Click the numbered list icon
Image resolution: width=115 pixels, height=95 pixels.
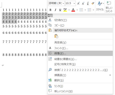(x=89, y=10)
